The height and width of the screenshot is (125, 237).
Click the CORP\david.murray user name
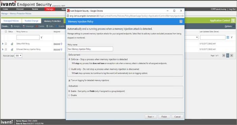point(219,9)
